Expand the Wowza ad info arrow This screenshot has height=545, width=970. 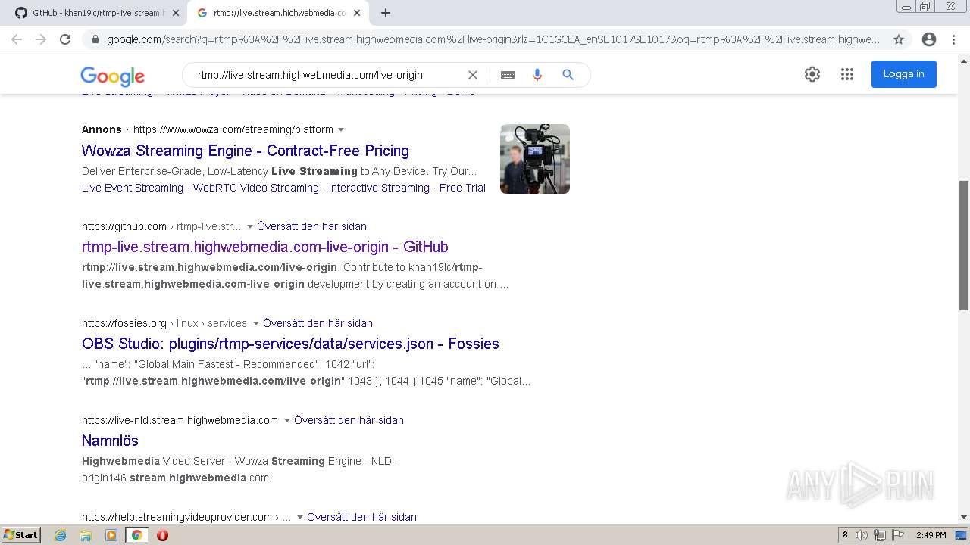341,130
